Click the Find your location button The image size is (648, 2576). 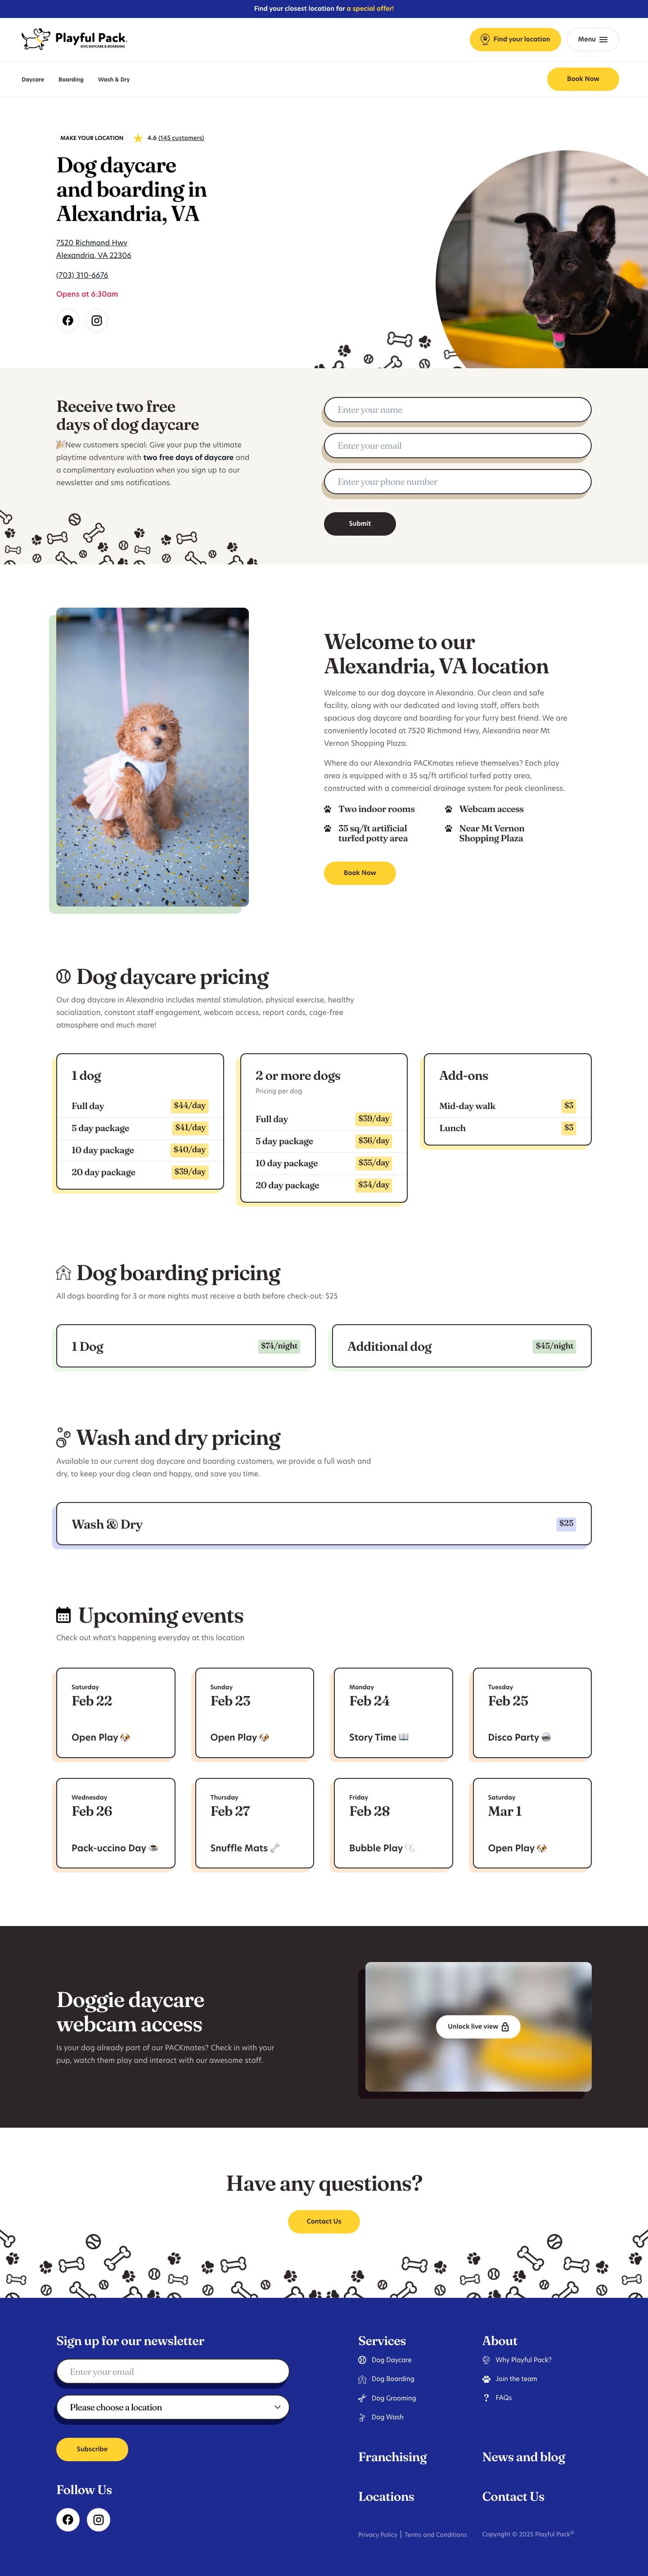click(515, 40)
